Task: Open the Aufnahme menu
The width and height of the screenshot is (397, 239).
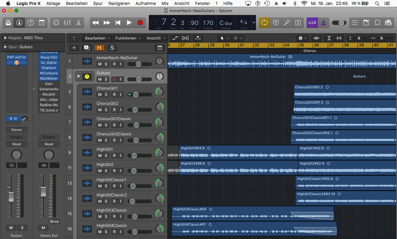Action: point(146,3)
